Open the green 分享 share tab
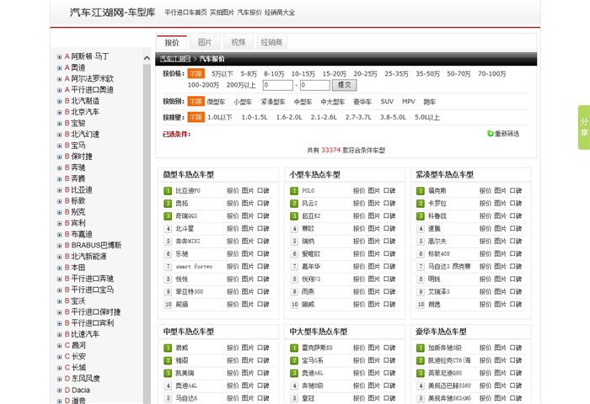 coord(584,127)
